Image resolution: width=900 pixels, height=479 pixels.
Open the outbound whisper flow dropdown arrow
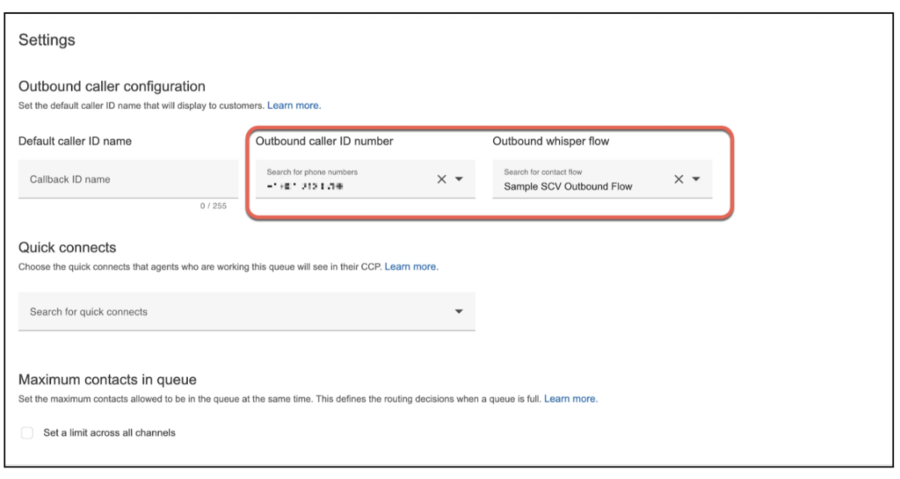click(696, 179)
